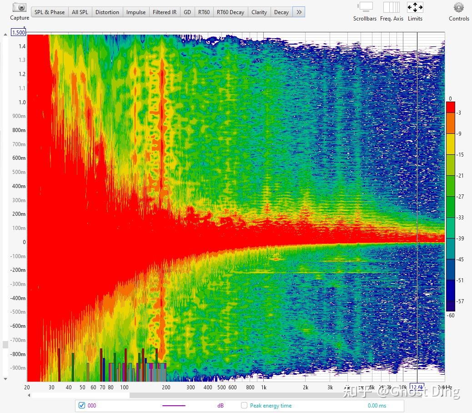The height and width of the screenshot is (413, 472).
Task: Switch to the SPL & Phase tab
Action: [x=49, y=12]
